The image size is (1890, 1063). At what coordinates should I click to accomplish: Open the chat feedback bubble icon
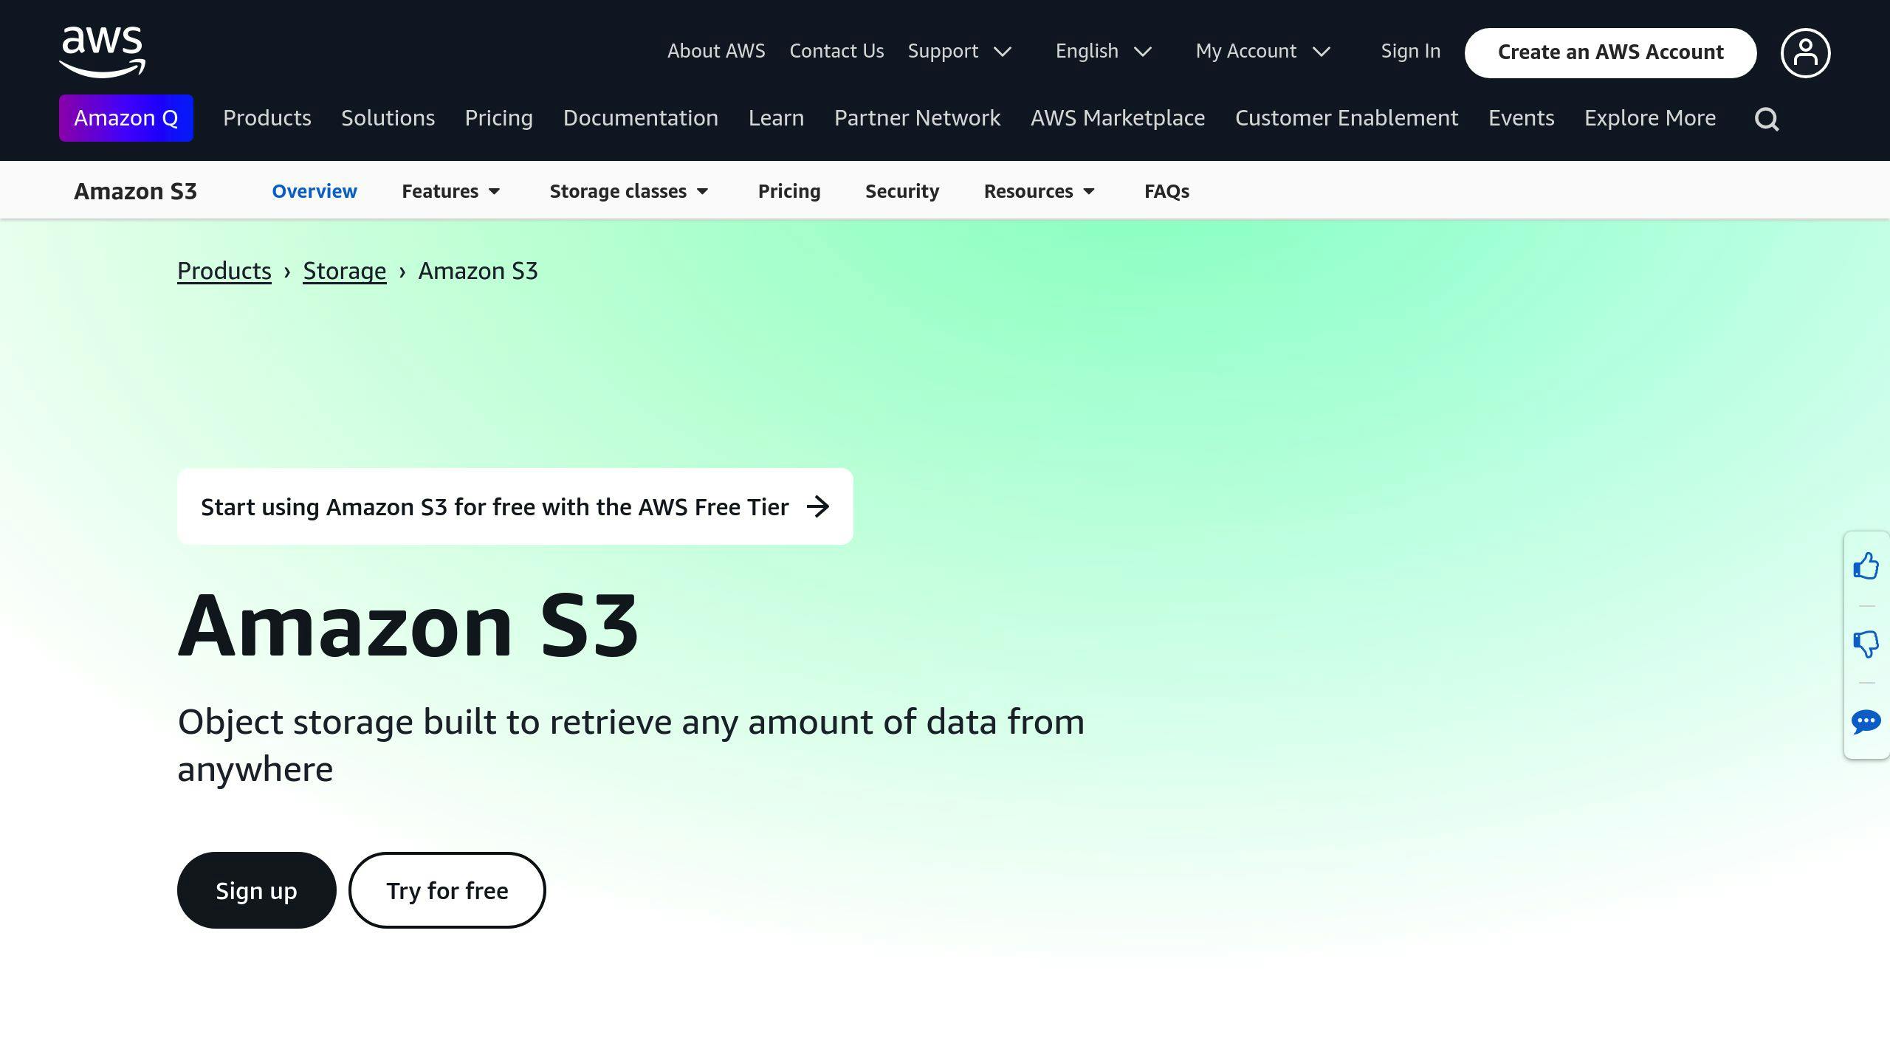pos(1866,721)
